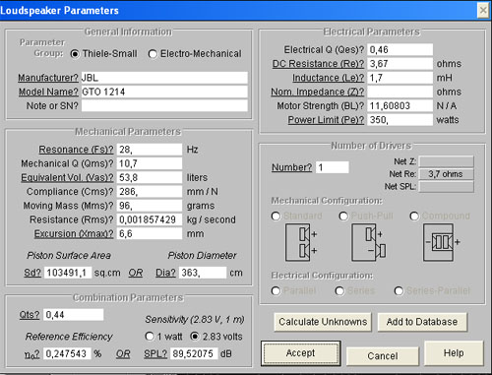Screen dimensions: 492x375
Task: Click the Push-Pull configuration speaker diagram
Action: tap(368, 242)
